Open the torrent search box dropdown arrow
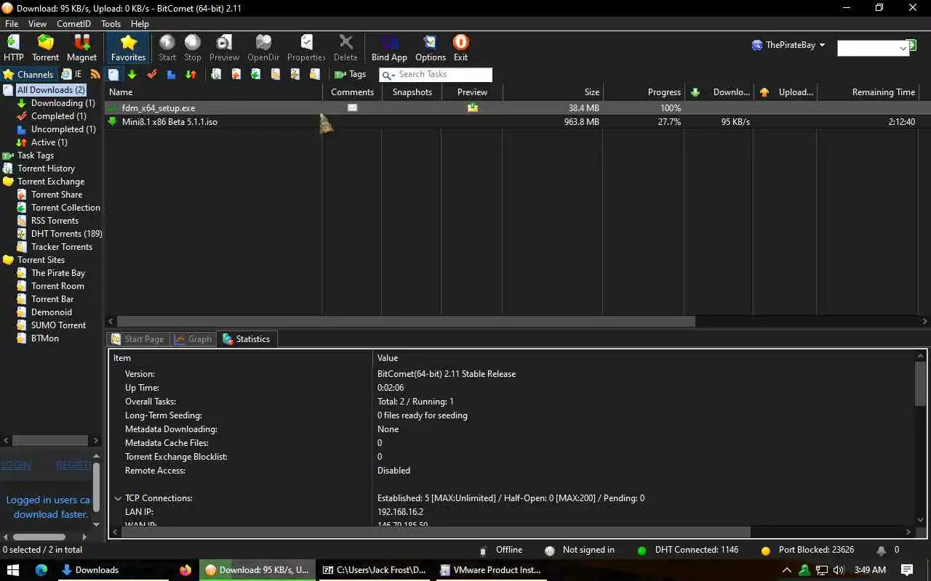Image resolution: width=931 pixels, height=581 pixels. coord(903,49)
